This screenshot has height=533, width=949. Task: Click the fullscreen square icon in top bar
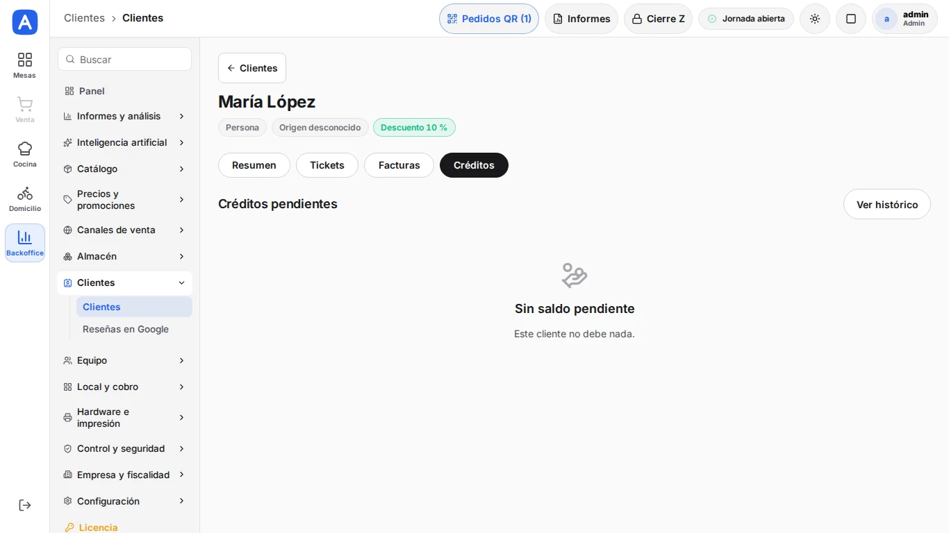click(851, 19)
